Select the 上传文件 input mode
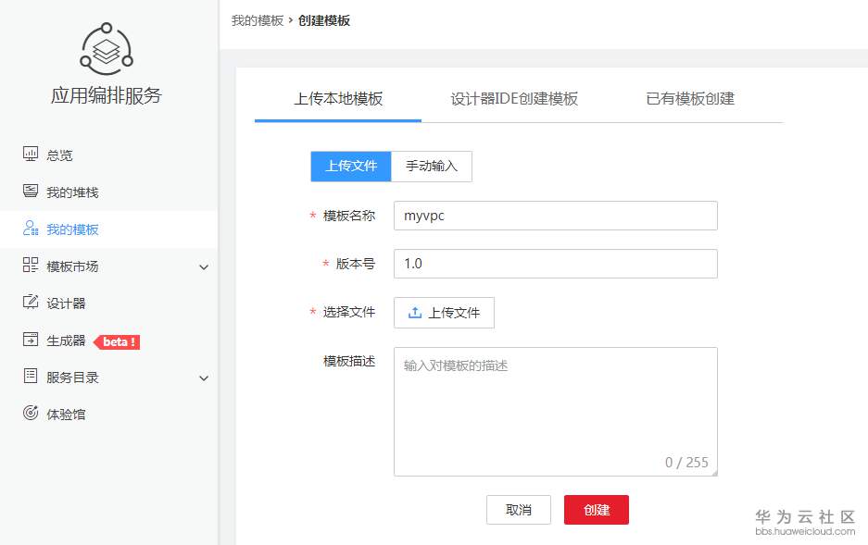 (x=351, y=167)
